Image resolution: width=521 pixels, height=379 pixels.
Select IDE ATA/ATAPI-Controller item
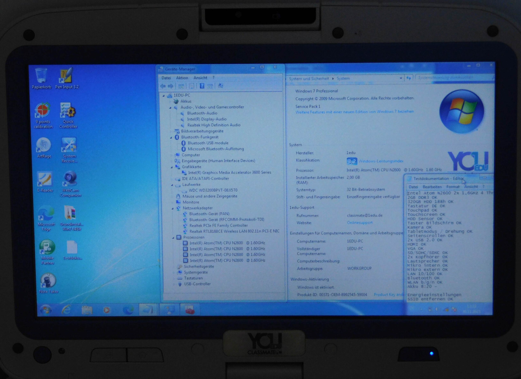click(x=205, y=178)
